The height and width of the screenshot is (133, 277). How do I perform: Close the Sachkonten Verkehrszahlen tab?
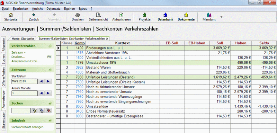tap(107, 39)
